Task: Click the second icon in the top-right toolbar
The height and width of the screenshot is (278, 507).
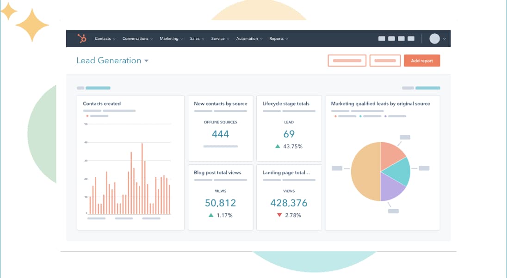Action: coord(391,39)
